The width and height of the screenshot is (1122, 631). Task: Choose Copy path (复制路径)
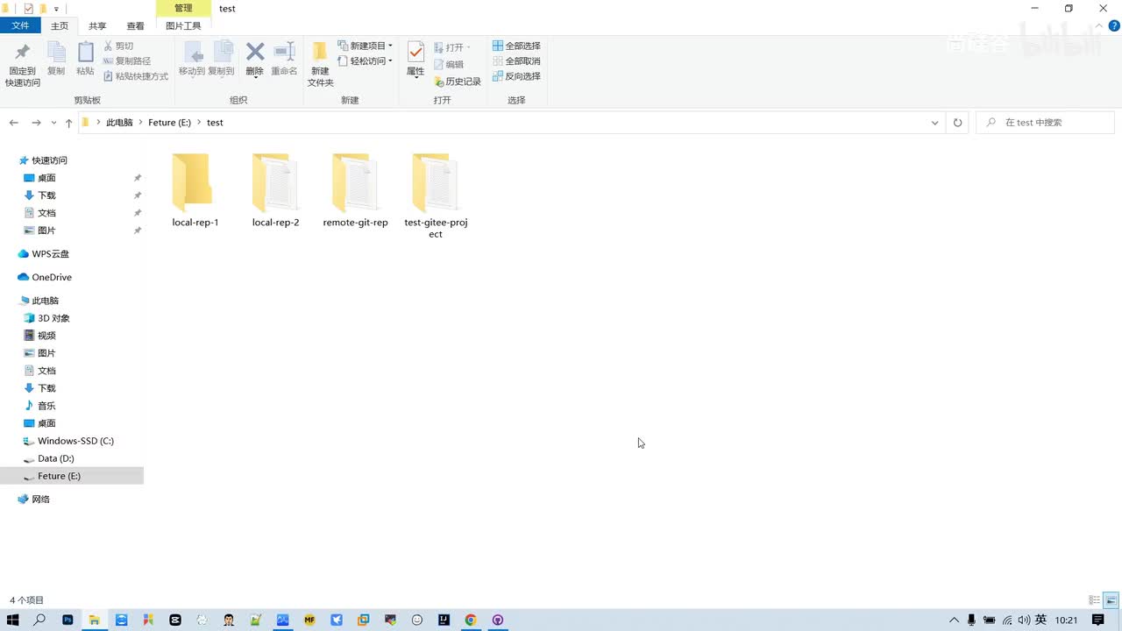point(127,61)
